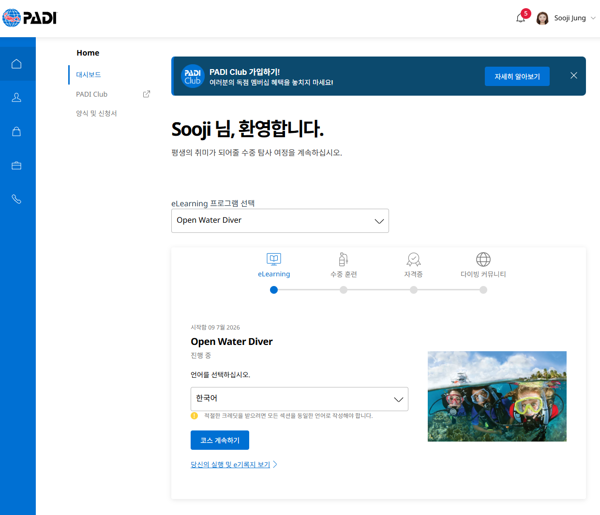Open the profile person icon in sidebar
The width and height of the screenshot is (600, 515).
(x=16, y=98)
